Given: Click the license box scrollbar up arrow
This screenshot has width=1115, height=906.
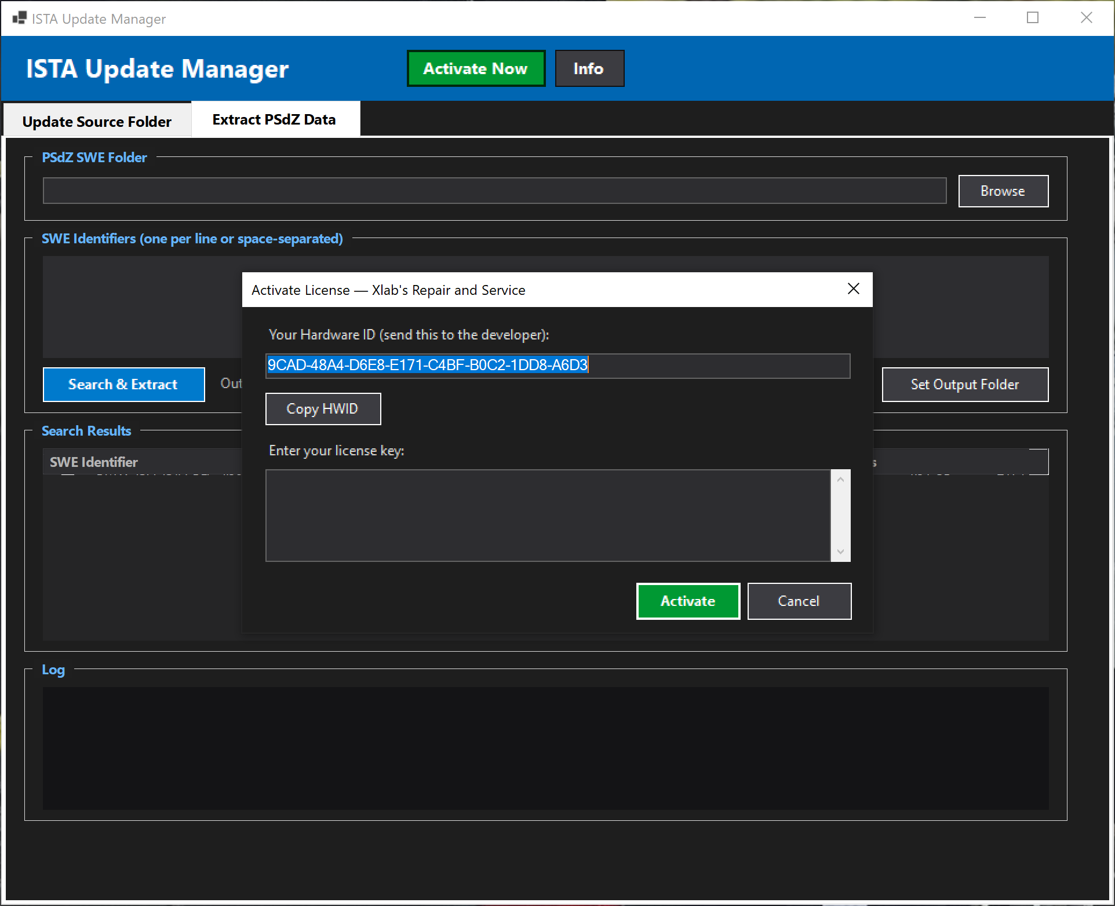Looking at the screenshot, I should point(840,478).
